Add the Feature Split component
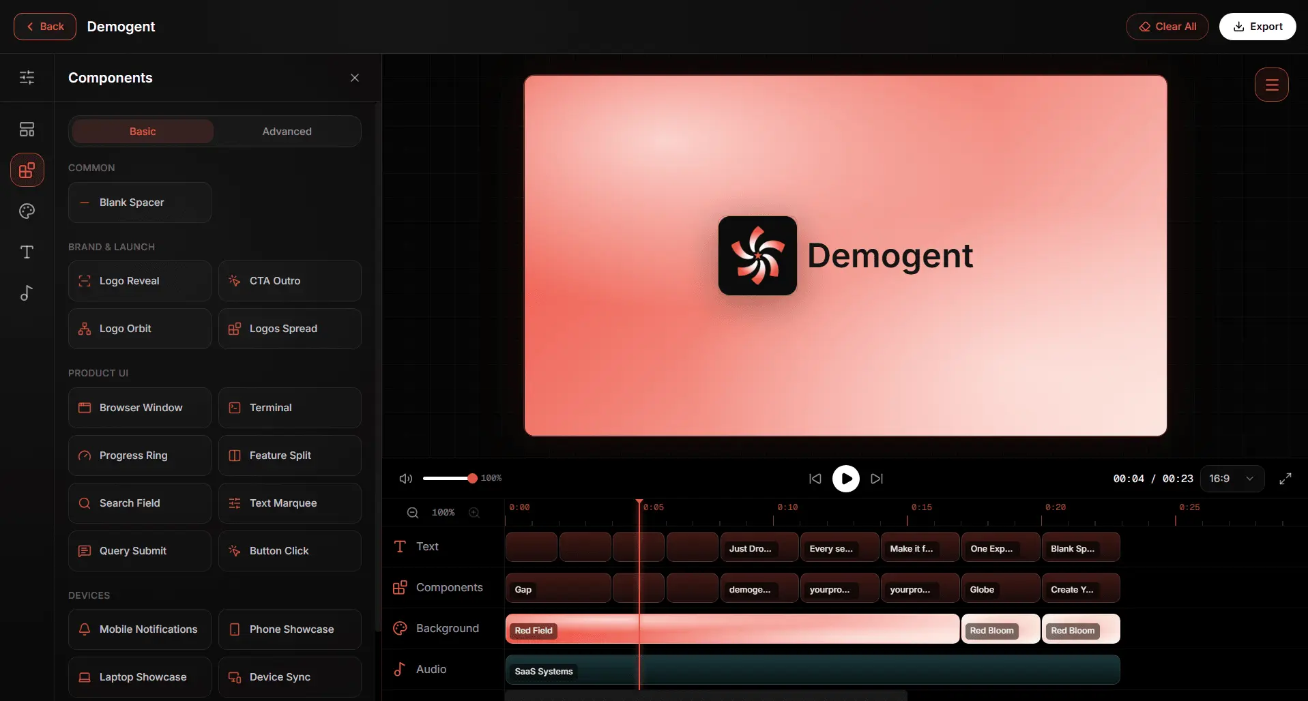The width and height of the screenshot is (1308, 701). [290, 456]
